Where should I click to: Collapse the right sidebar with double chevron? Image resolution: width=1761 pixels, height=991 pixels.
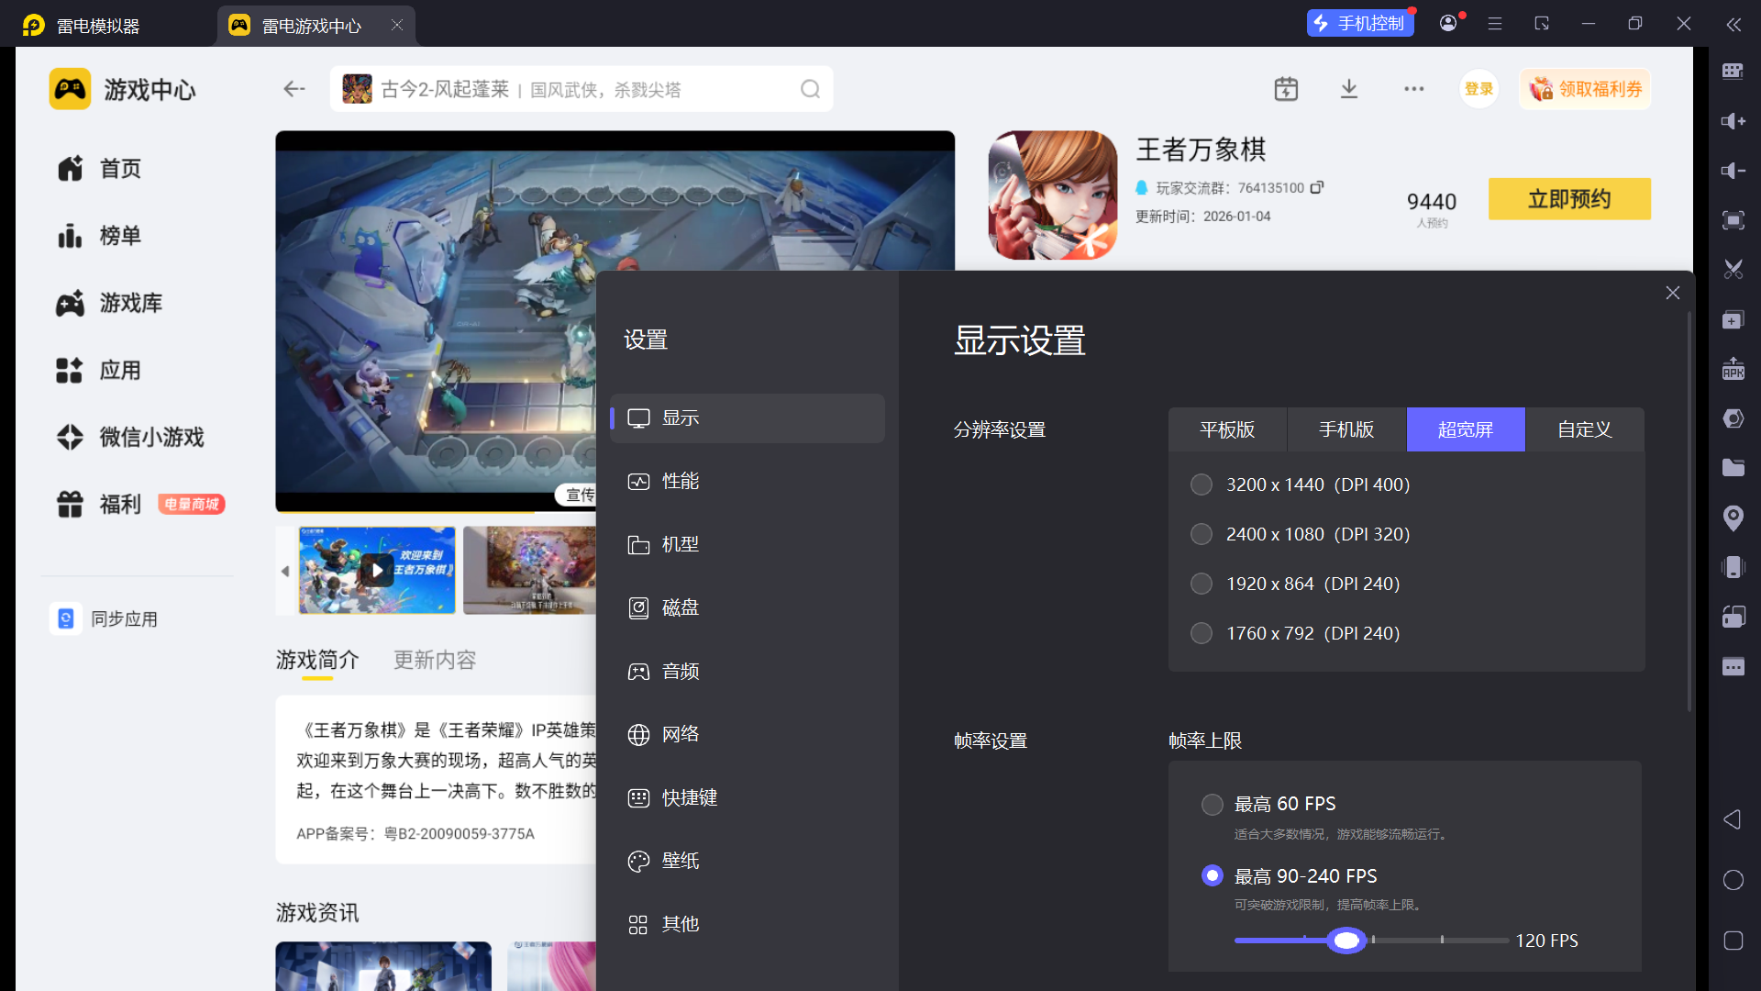[1733, 25]
